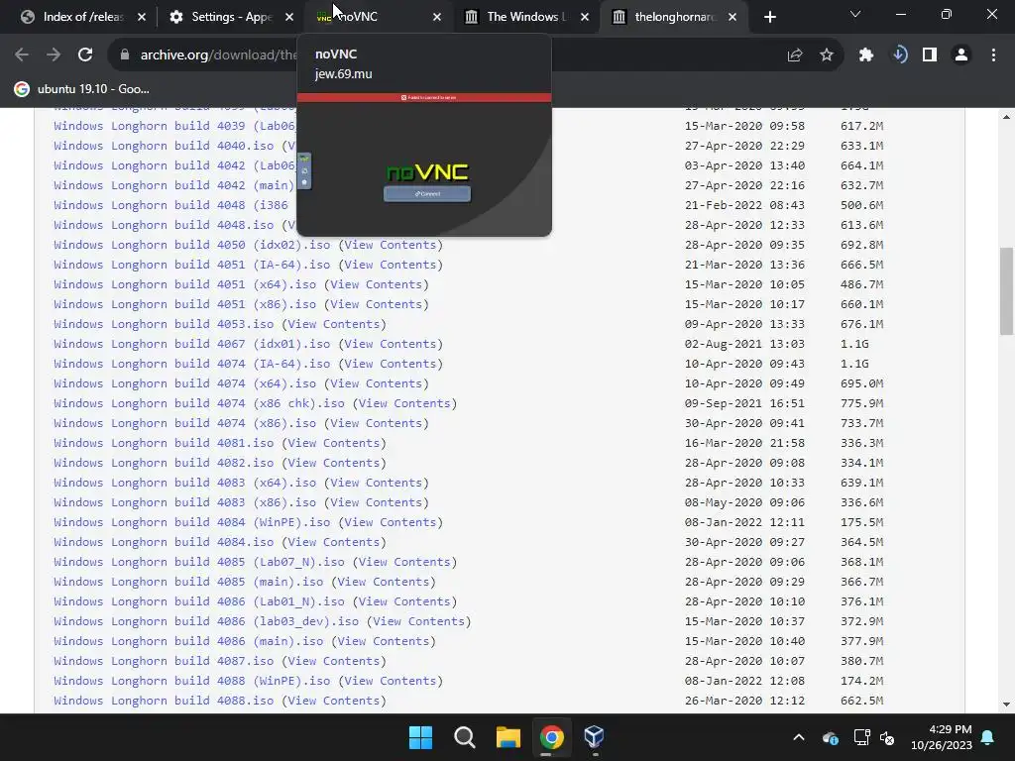Screen dimensions: 1015x761
Task: Go back with the browser back arrow
Action: (x=22, y=55)
